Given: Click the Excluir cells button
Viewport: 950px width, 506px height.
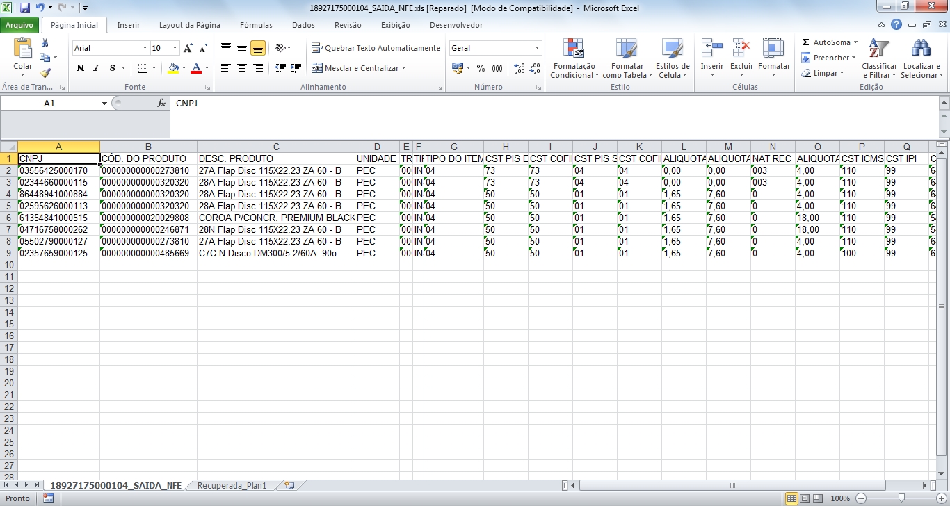Looking at the screenshot, I should coord(741,58).
